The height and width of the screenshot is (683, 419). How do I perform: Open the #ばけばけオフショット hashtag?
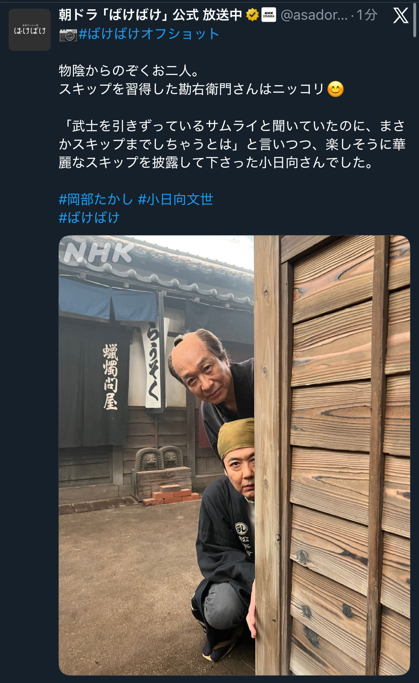click(149, 34)
